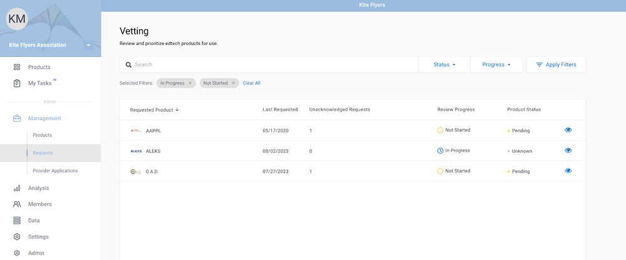Remove the In Progress filter chip
The image size is (626, 260).
pos(190,83)
